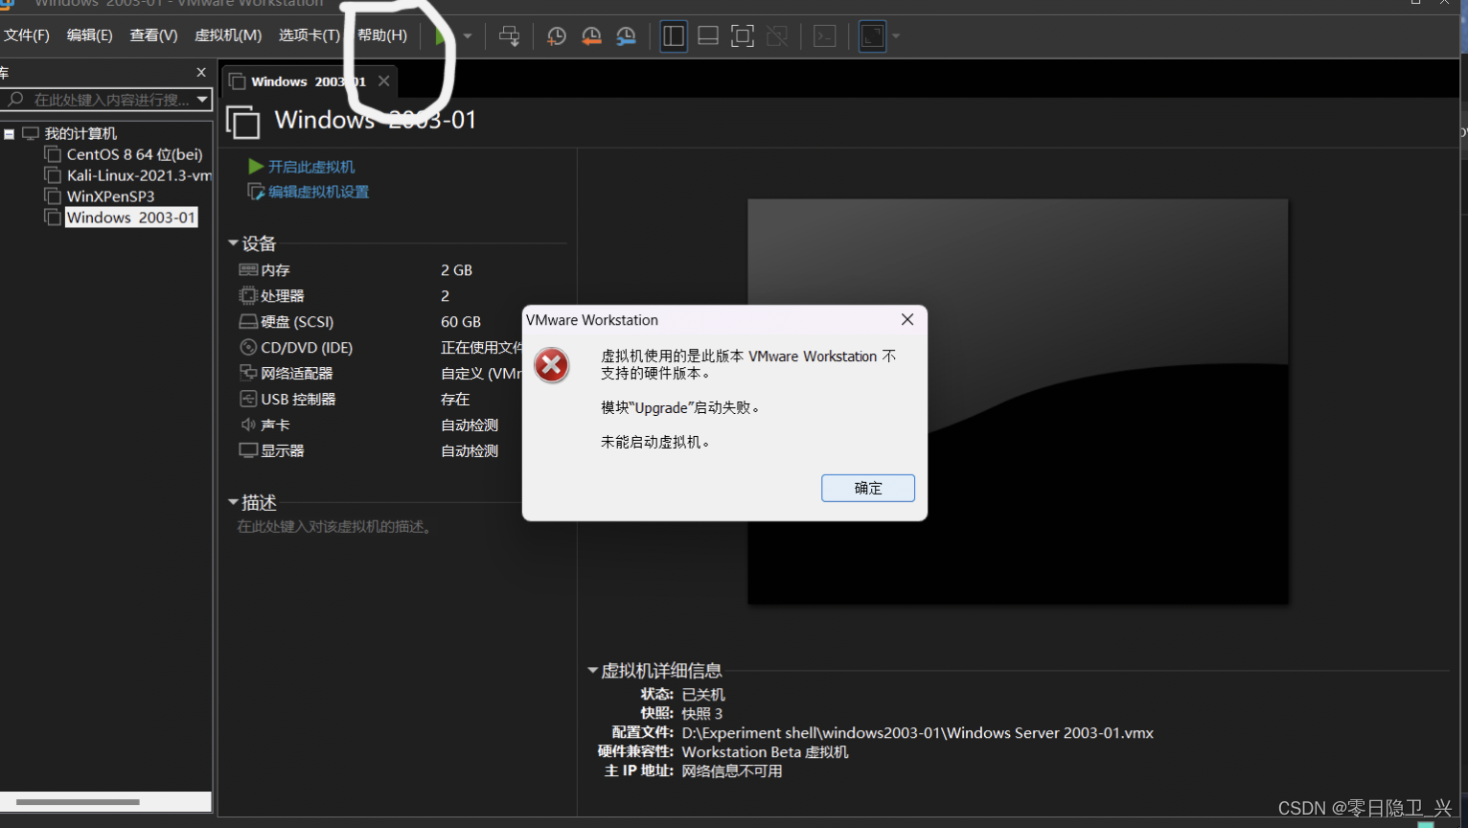The width and height of the screenshot is (1468, 828).
Task: Select 我的计算机 in the library
Action: pos(80,133)
